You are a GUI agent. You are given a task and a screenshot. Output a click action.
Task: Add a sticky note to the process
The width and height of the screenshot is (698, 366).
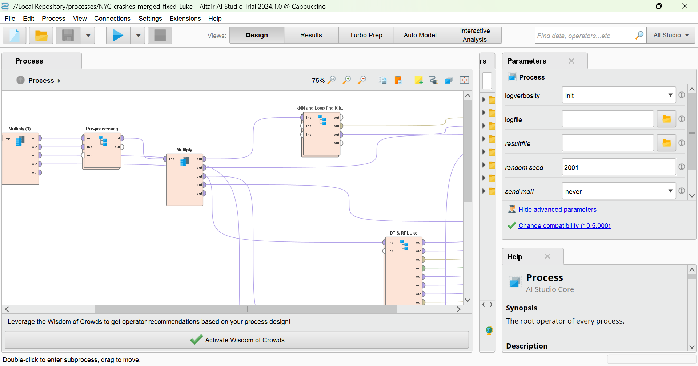(x=418, y=80)
